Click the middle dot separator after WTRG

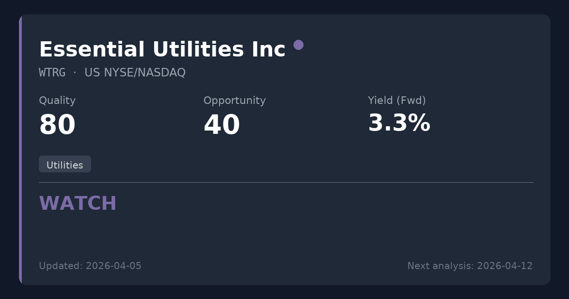(75, 73)
